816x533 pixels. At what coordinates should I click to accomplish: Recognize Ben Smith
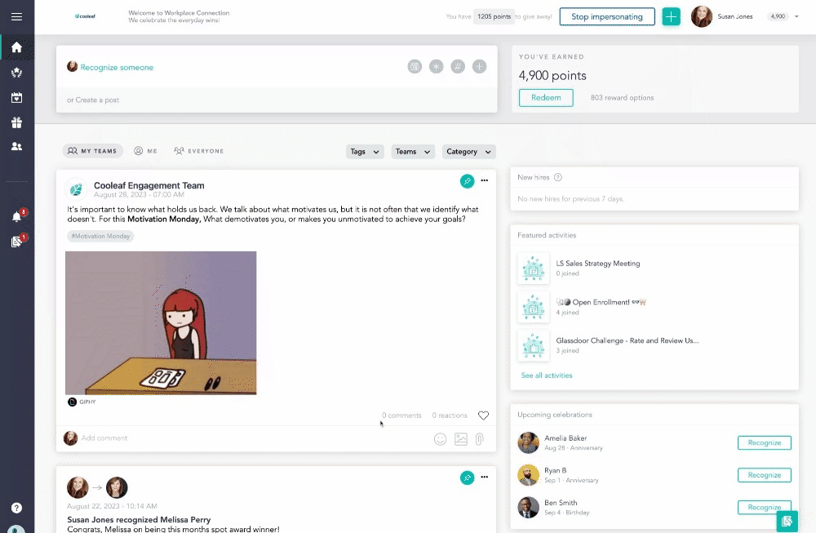(x=765, y=508)
